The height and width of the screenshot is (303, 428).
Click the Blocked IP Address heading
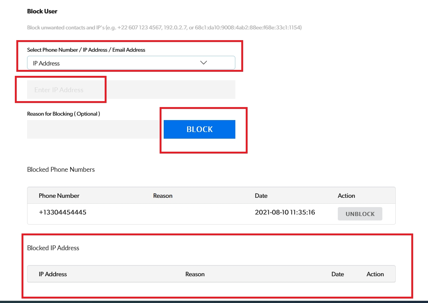click(53, 248)
